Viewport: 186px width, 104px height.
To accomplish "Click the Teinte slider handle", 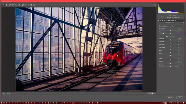I will [x=171, y=34].
